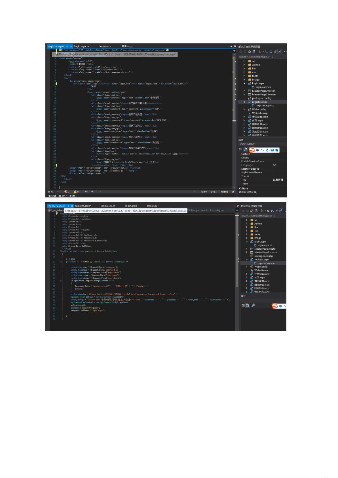
Task: Collapse register.aspx node in upper Solution Explorer
Action: click(x=244, y=102)
